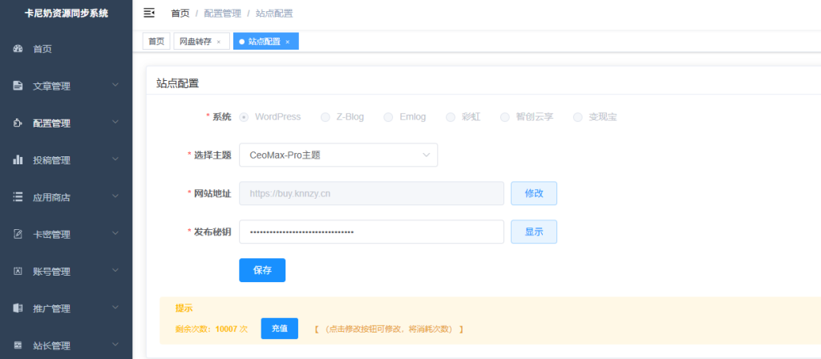Click 显示 to reveal the publish key
Image resolution: width=821 pixels, height=359 pixels.
[x=533, y=232]
